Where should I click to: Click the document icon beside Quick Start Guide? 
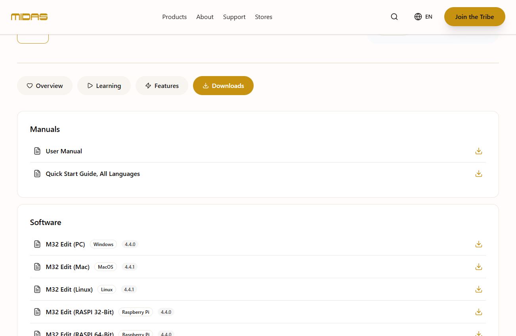click(37, 174)
